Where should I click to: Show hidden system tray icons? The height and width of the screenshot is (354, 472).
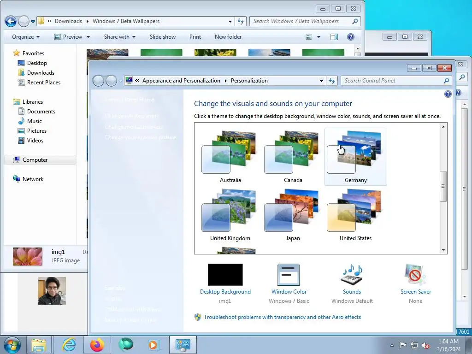point(392,345)
